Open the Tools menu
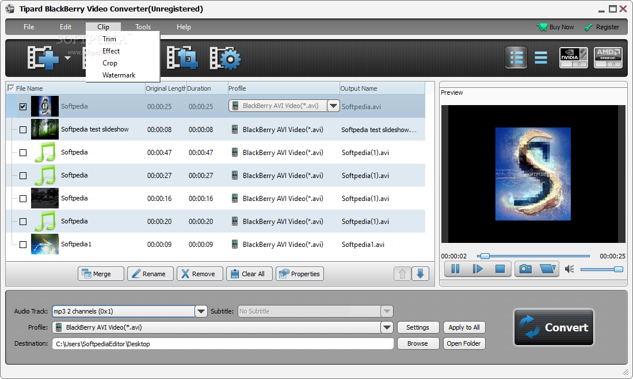The width and height of the screenshot is (633, 379). coord(143,27)
